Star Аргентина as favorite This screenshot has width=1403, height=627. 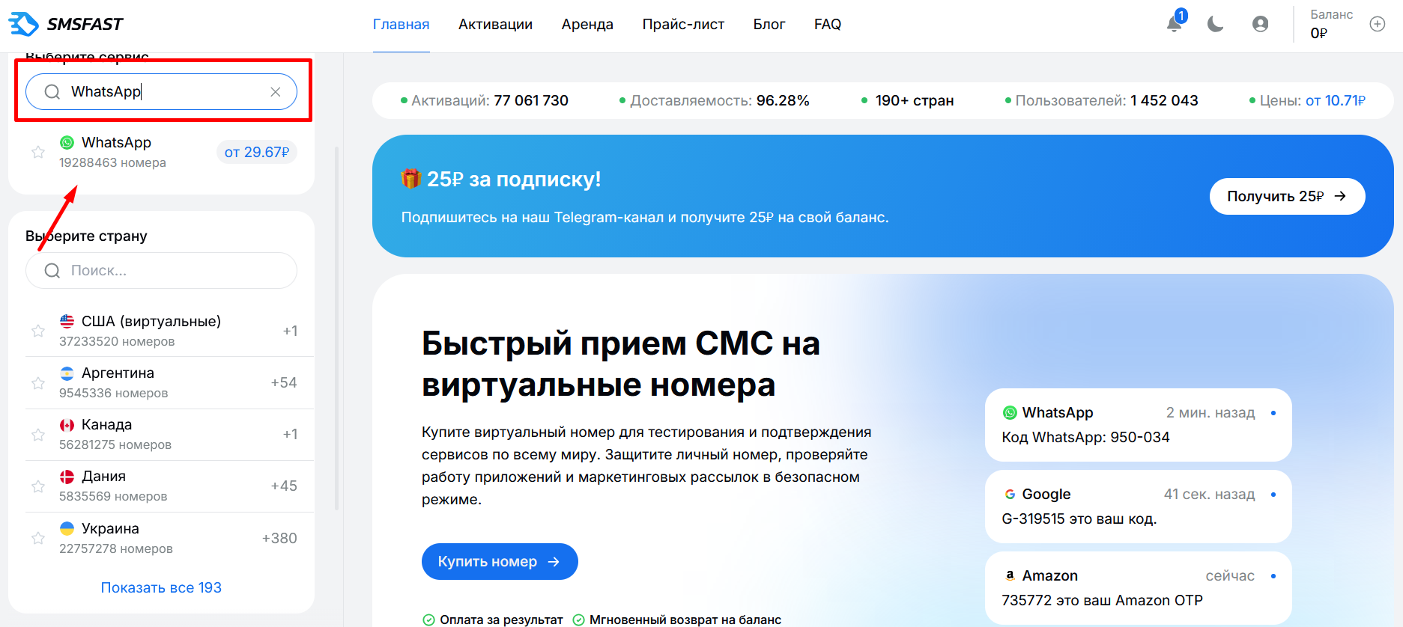38,383
